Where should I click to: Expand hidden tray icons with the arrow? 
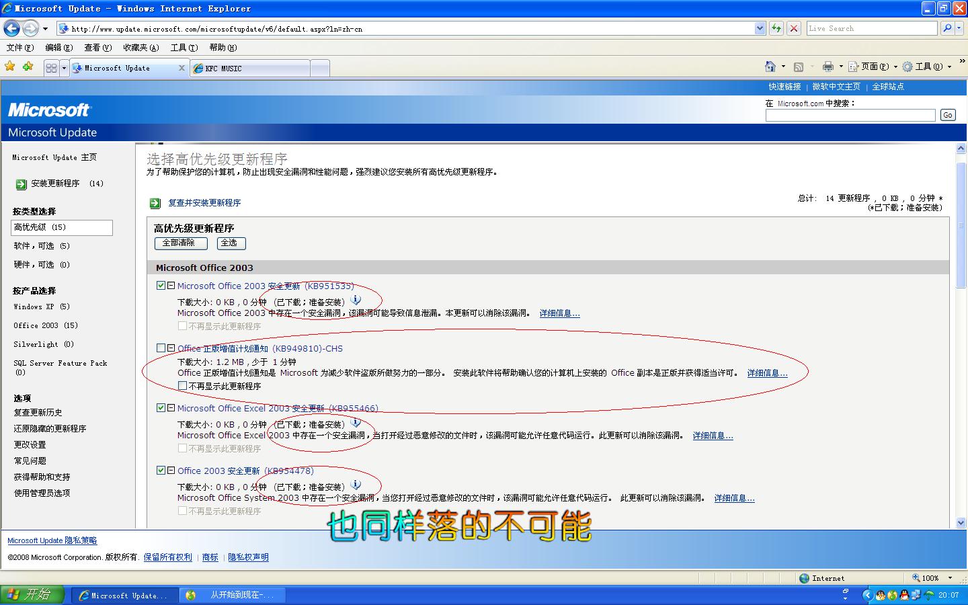867,595
